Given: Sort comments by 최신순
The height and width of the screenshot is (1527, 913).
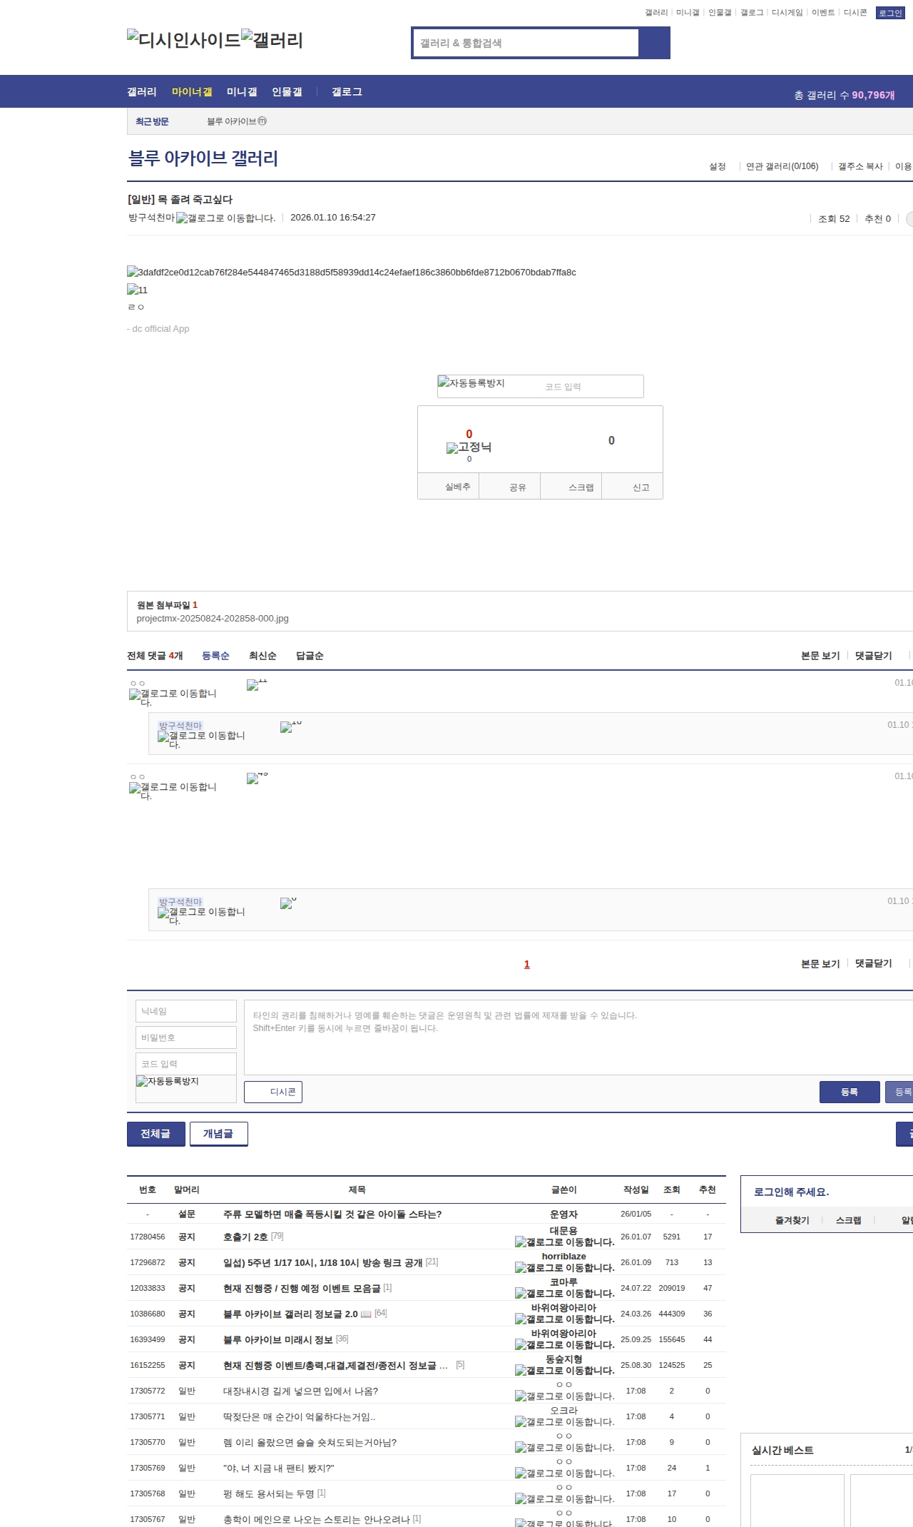Looking at the screenshot, I should click(x=262, y=656).
